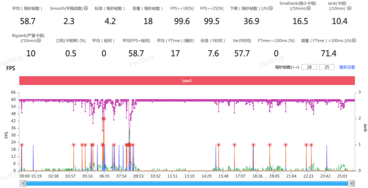Click the 06:35 time axis label
The height and width of the screenshot is (188, 368).
104,176
